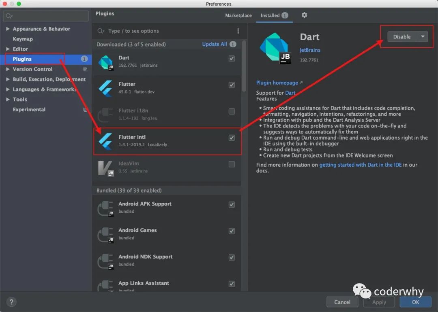The height and width of the screenshot is (312, 438).
Task: Click the Flutter plugin logo icon
Action: (x=105, y=88)
